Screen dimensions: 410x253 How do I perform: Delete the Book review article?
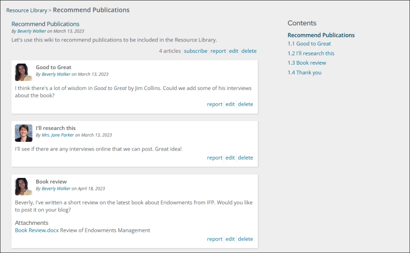pyautogui.click(x=245, y=239)
